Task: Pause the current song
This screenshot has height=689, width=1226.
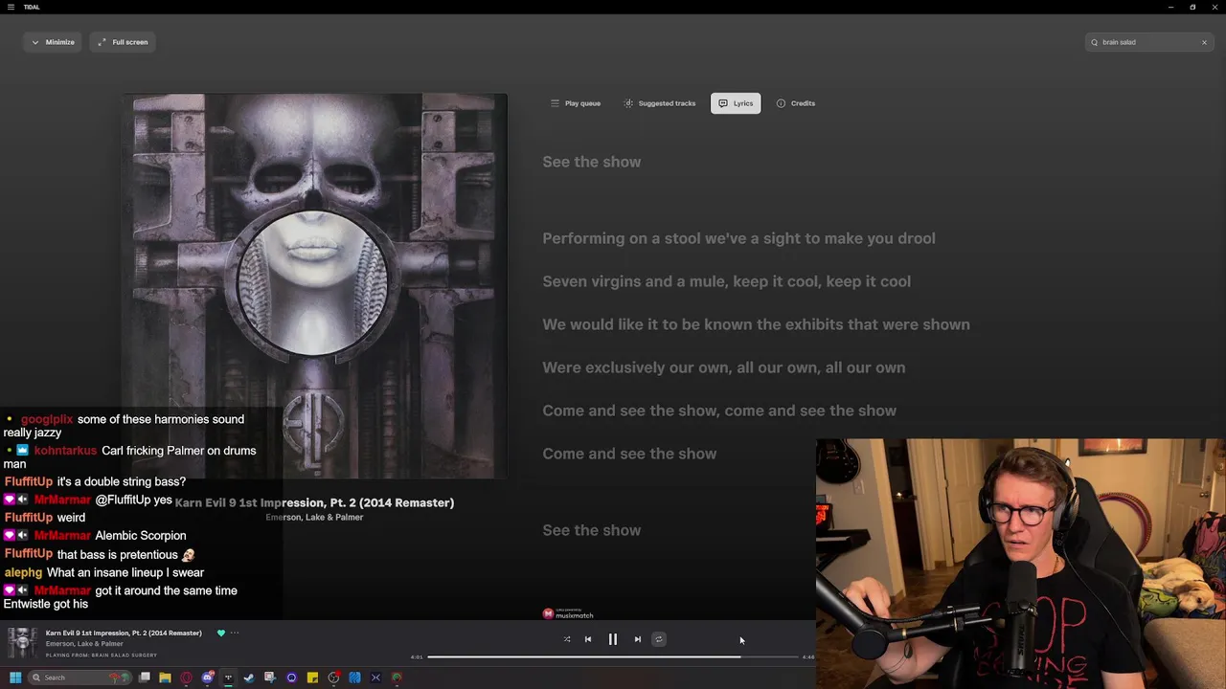Action: [x=613, y=639]
